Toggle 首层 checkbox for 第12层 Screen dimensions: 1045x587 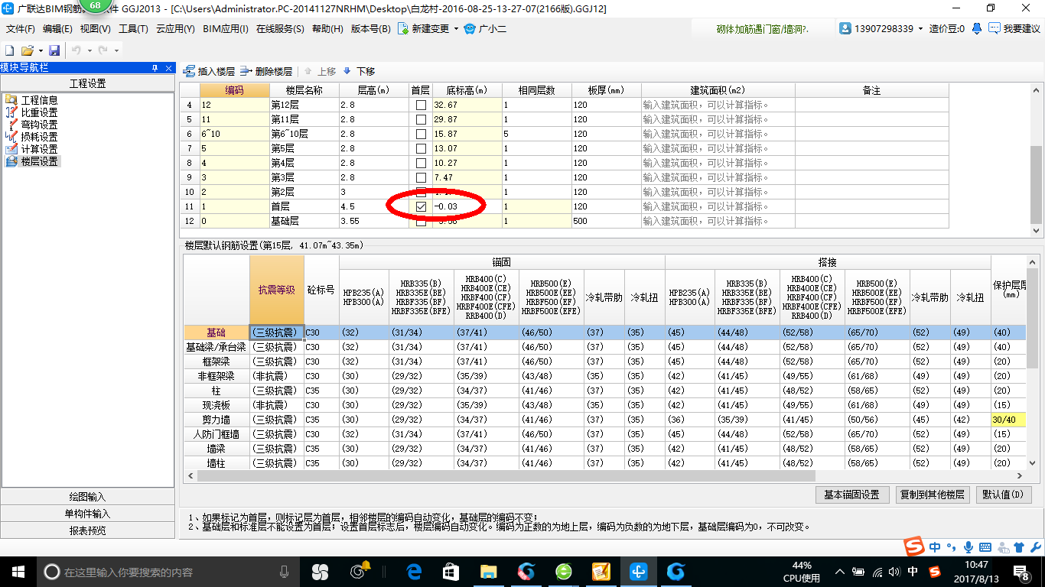pos(421,105)
